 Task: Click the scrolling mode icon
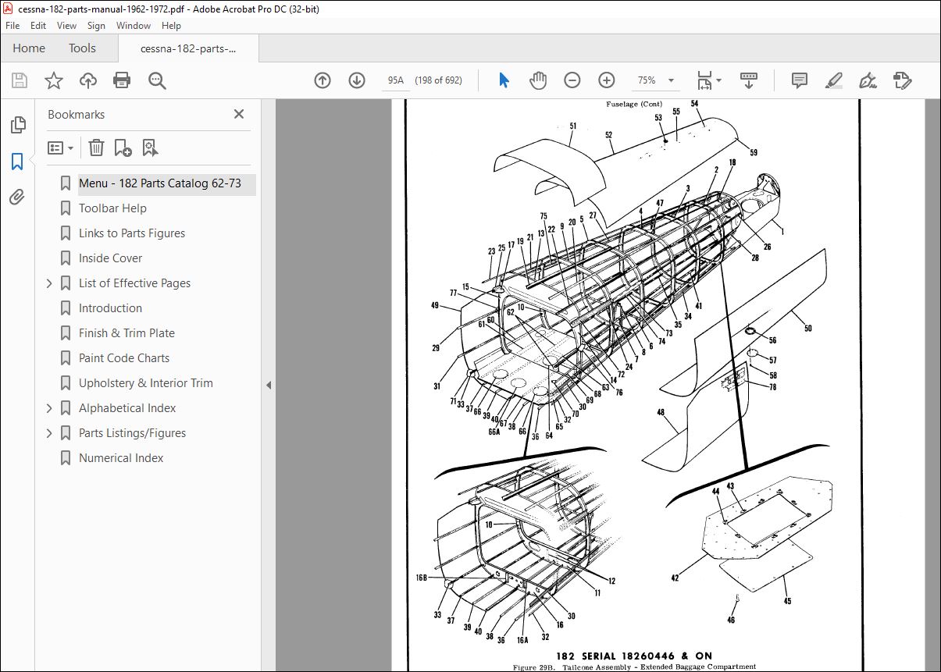[749, 80]
